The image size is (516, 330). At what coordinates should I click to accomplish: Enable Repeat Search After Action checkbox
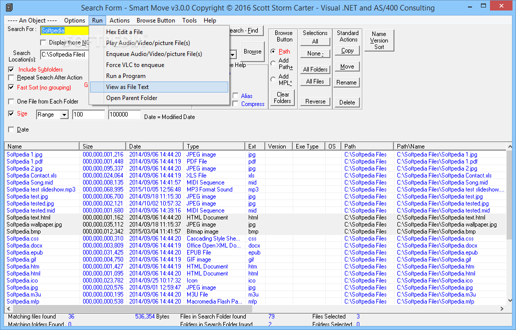(11, 77)
